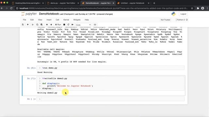Click the '(unsaved changes)' status text
The height and width of the screenshot is (117, 209).
pyautogui.click(x=104, y=14)
